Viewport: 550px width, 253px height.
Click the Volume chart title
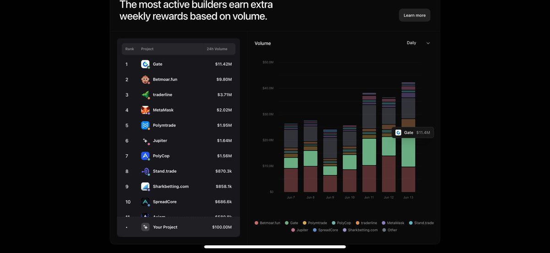[263, 43]
